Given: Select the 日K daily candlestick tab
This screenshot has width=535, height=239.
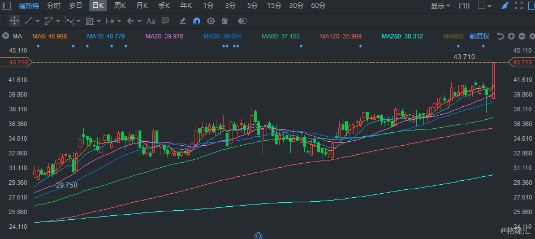Looking at the screenshot, I should (x=98, y=6).
